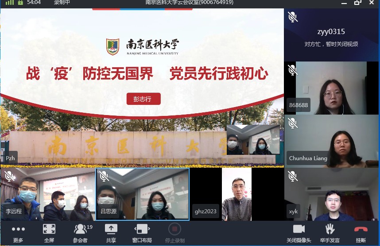Click the green lock encryption icon
380x246 pixels.
[21, 2]
